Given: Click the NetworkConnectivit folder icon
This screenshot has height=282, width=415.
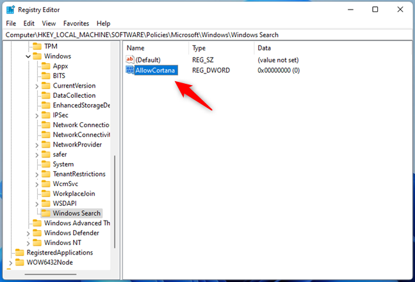Looking at the screenshot, I should [45, 134].
